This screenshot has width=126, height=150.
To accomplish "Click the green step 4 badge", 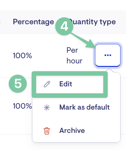I will [x=64, y=26].
